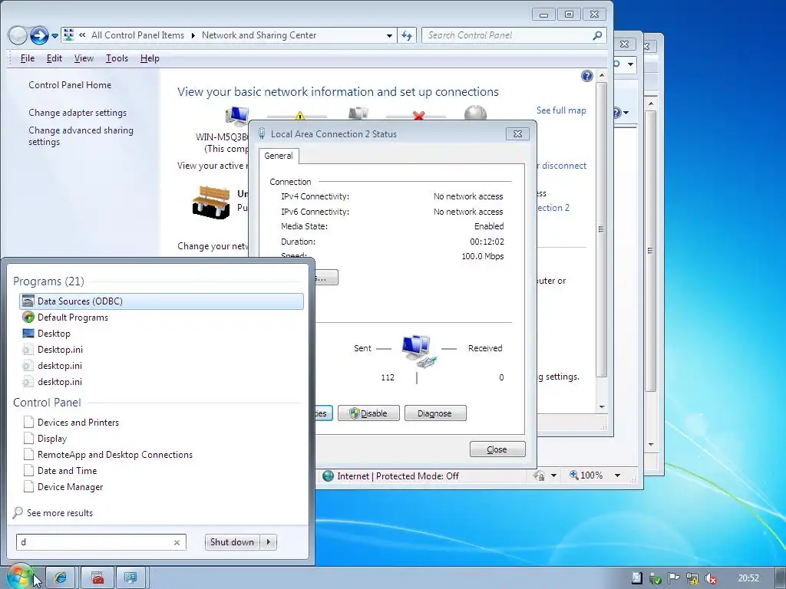Click the Show desktop button at the taskbar end
The width and height of the screenshot is (786, 589).
click(780, 578)
